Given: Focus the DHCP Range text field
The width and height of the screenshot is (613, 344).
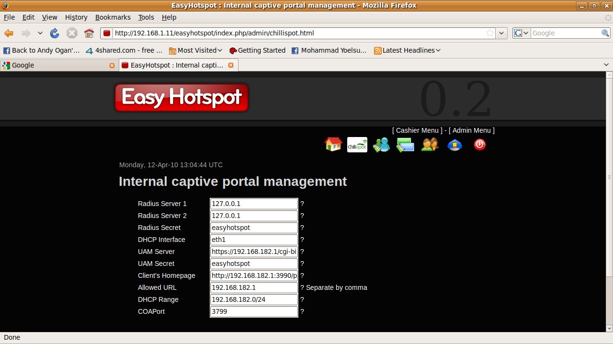Looking at the screenshot, I should 254,299.
